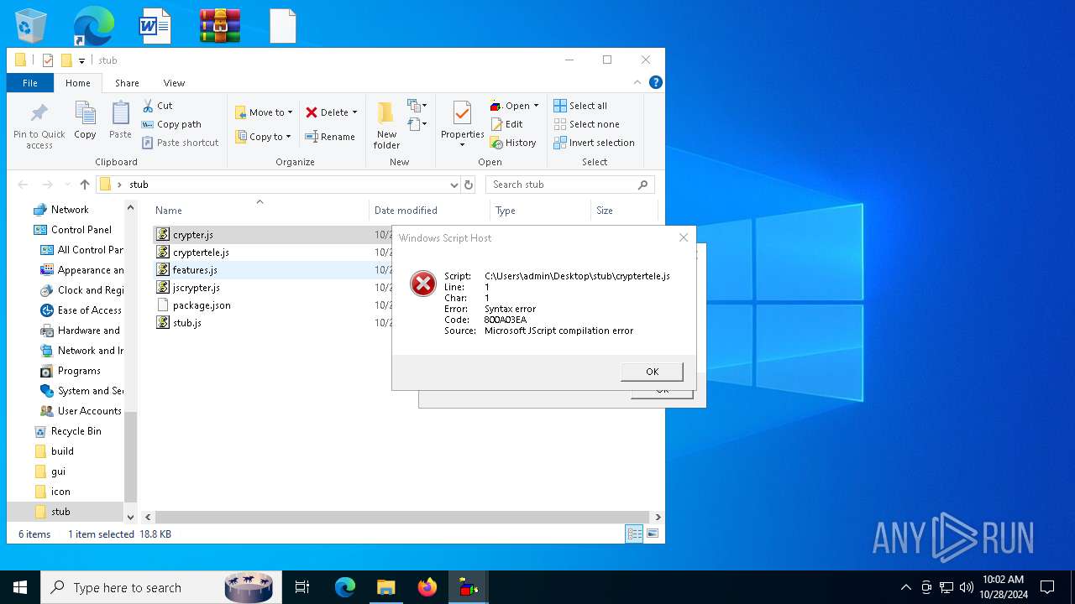Open the Copy to dropdown

[262, 137]
